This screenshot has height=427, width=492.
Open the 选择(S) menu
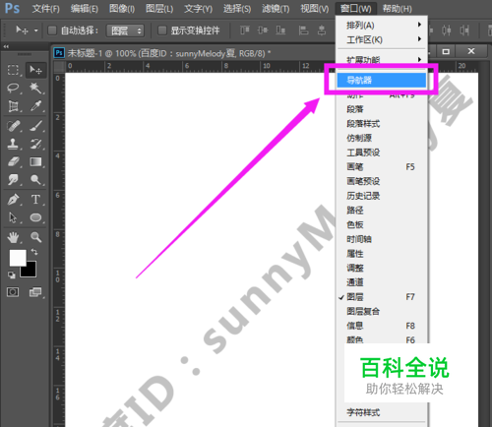click(237, 9)
